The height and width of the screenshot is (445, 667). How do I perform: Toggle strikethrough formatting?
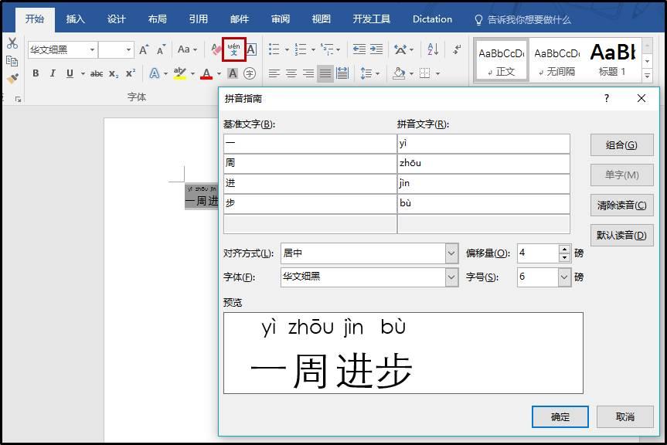(97, 73)
